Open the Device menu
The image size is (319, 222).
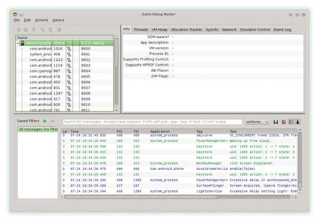click(58, 20)
